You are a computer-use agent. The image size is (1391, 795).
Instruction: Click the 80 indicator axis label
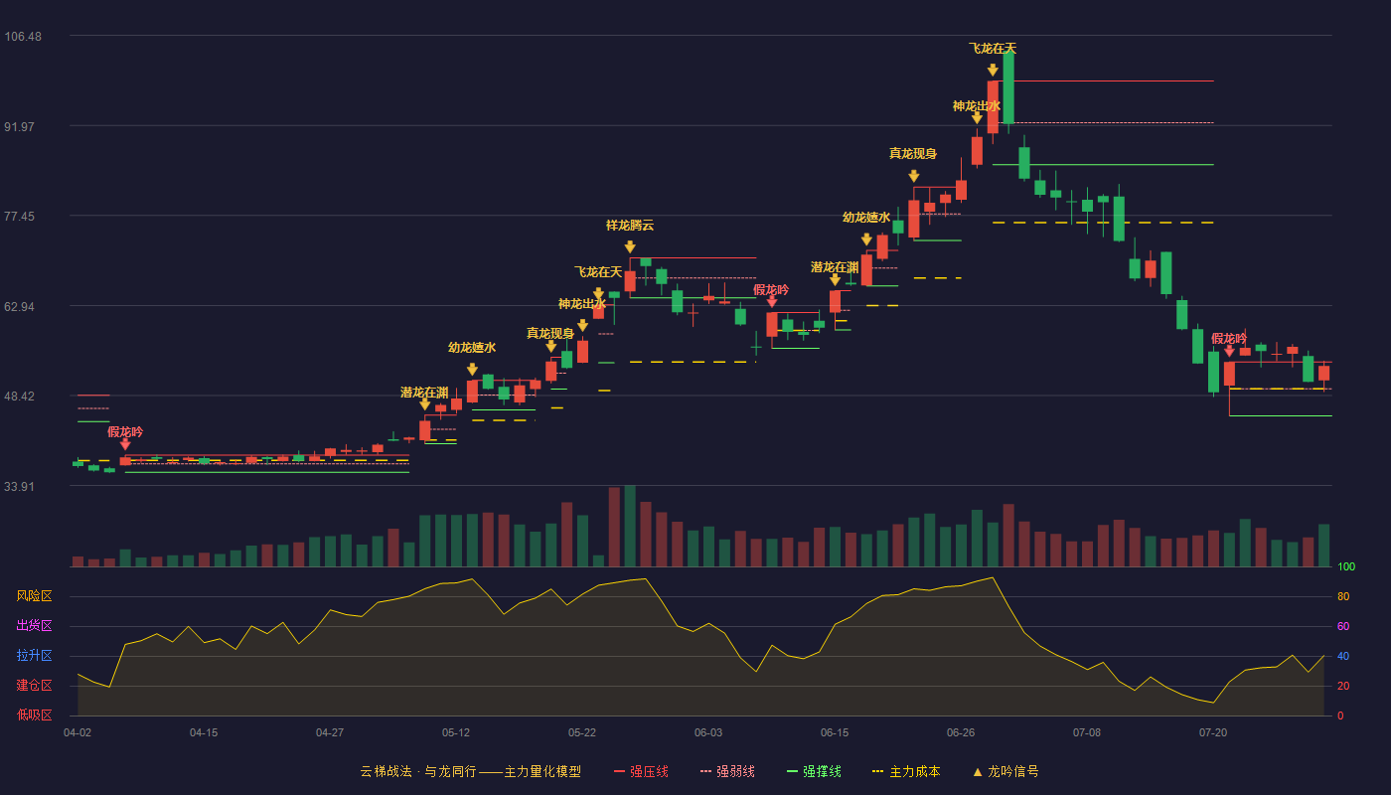[1343, 596]
